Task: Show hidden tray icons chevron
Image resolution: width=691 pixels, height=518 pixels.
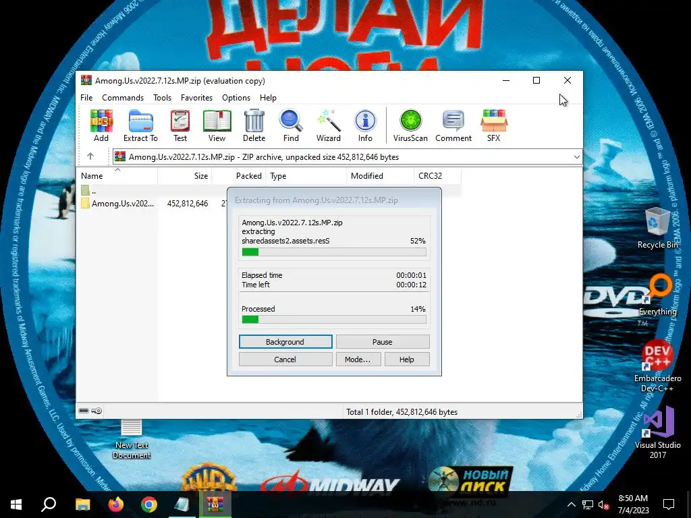Action: click(x=571, y=505)
